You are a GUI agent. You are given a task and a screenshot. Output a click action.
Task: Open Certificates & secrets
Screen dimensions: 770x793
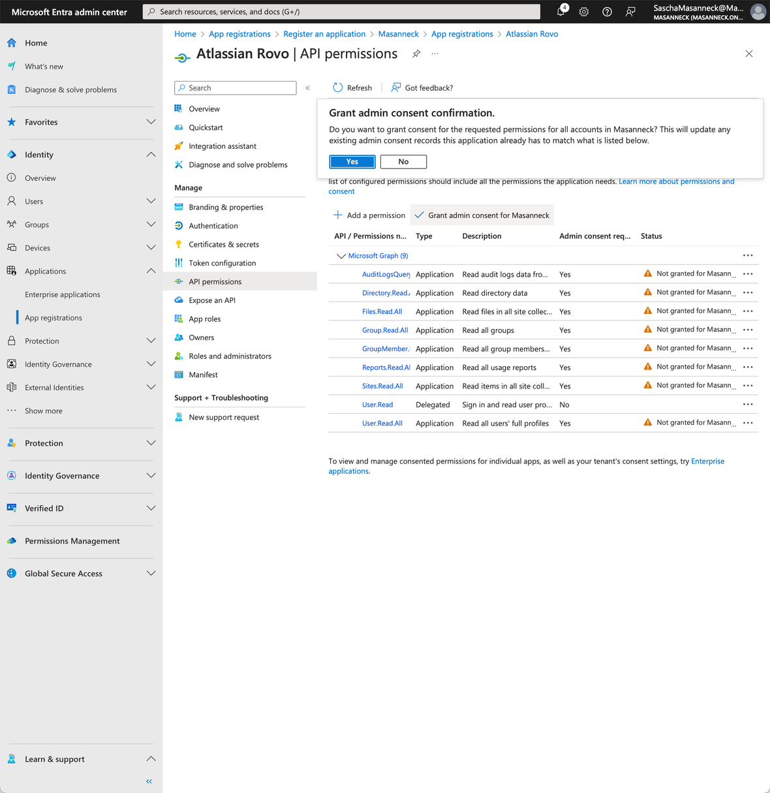tap(223, 244)
